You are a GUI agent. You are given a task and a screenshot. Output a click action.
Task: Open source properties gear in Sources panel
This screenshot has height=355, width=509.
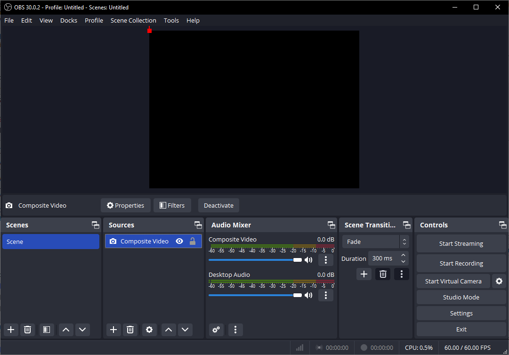149,330
